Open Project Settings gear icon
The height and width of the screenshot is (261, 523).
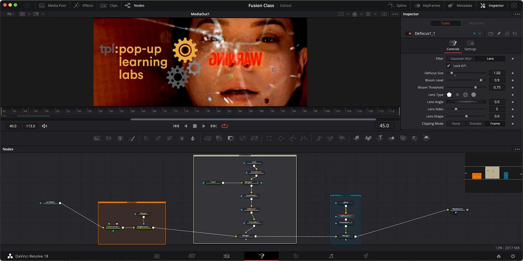[513, 256]
